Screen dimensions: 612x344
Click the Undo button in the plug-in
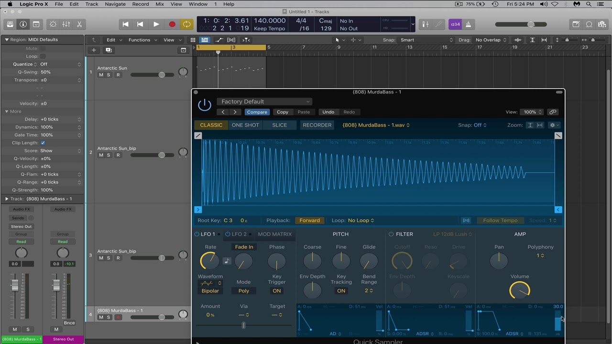tap(328, 112)
